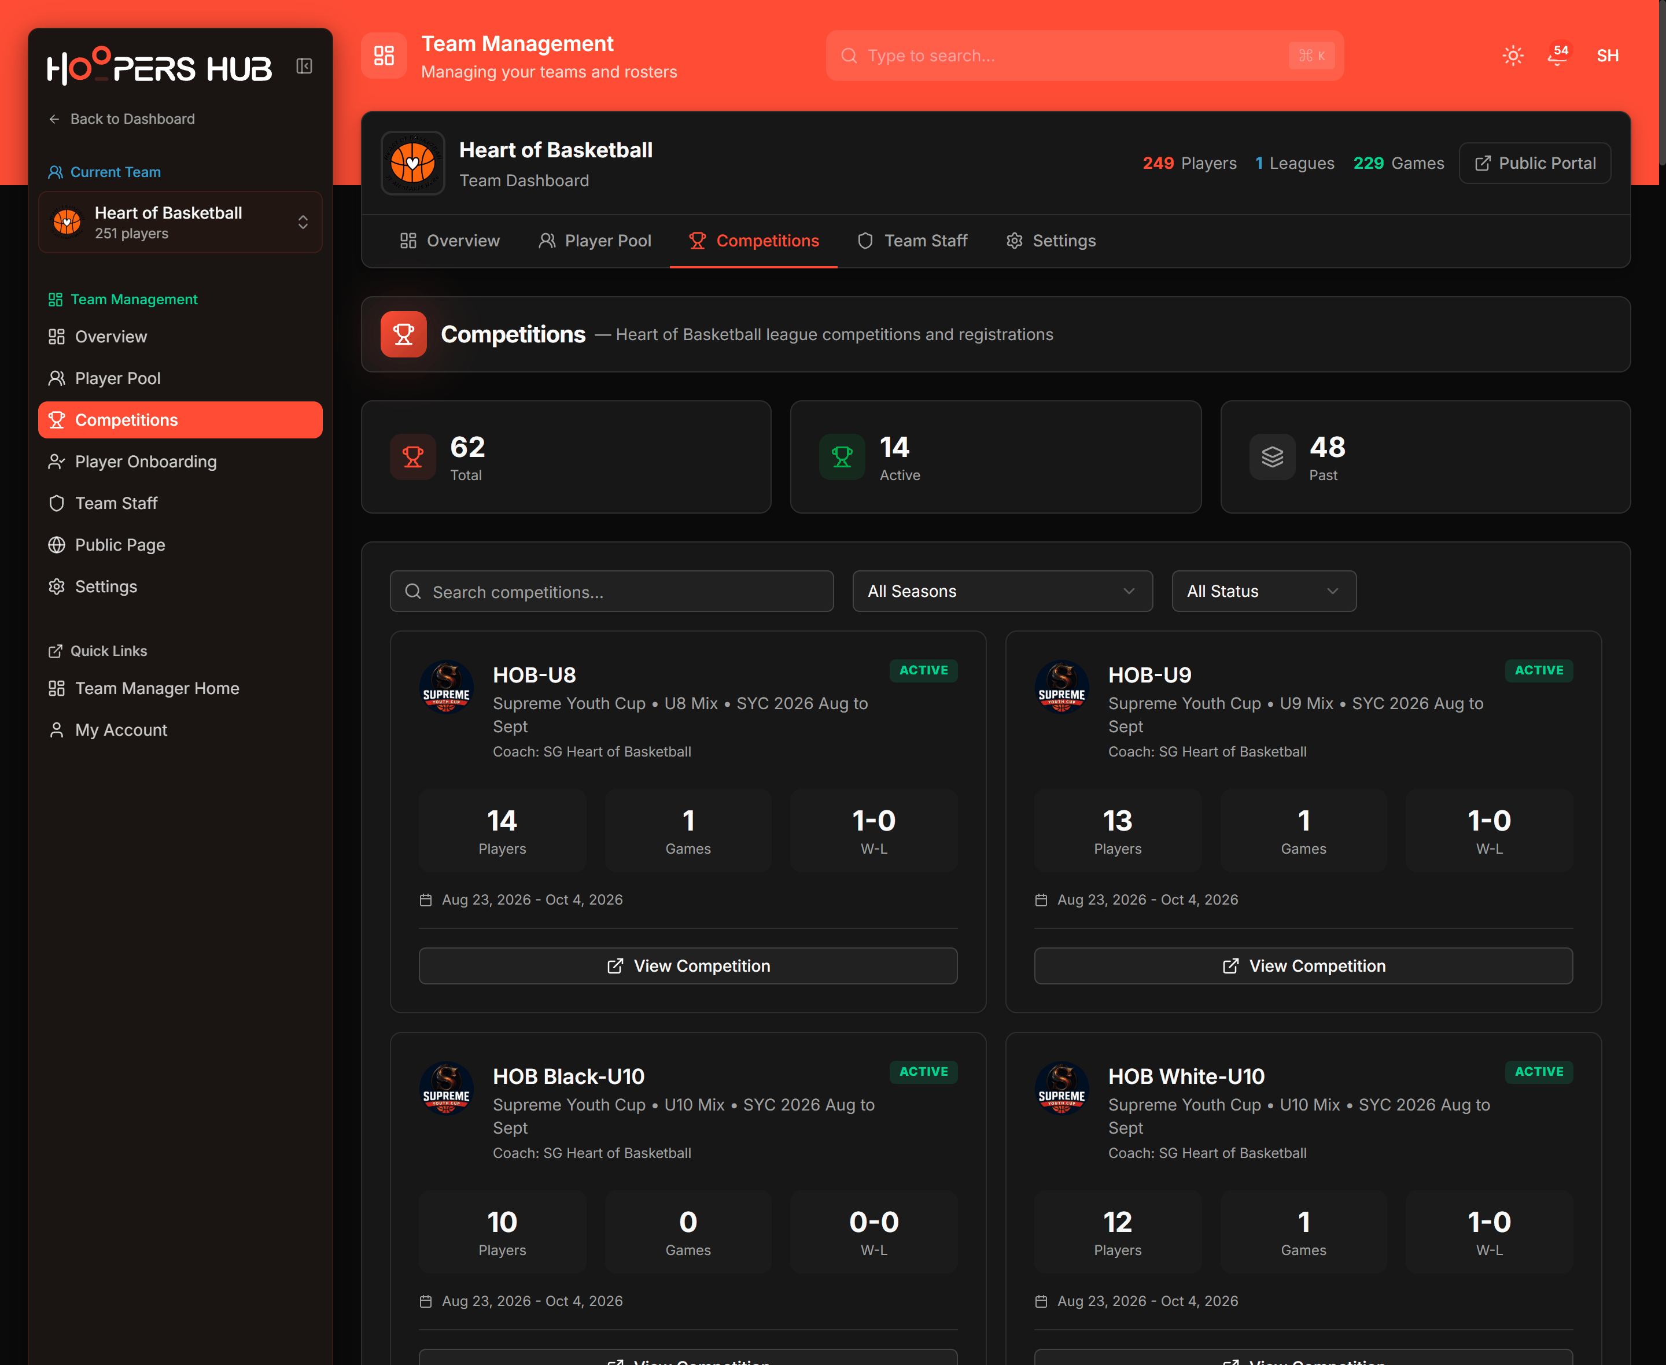Click the 229 Games stat
Image resolution: width=1666 pixels, height=1365 pixels.
[1398, 164]
